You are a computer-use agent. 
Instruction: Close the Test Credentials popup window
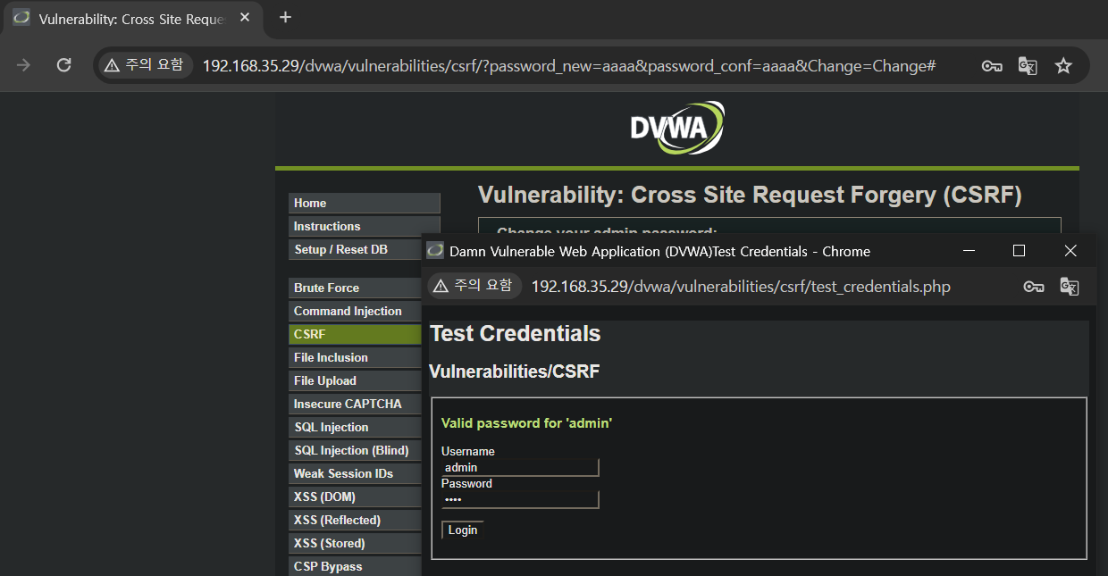coord(1070,251)
